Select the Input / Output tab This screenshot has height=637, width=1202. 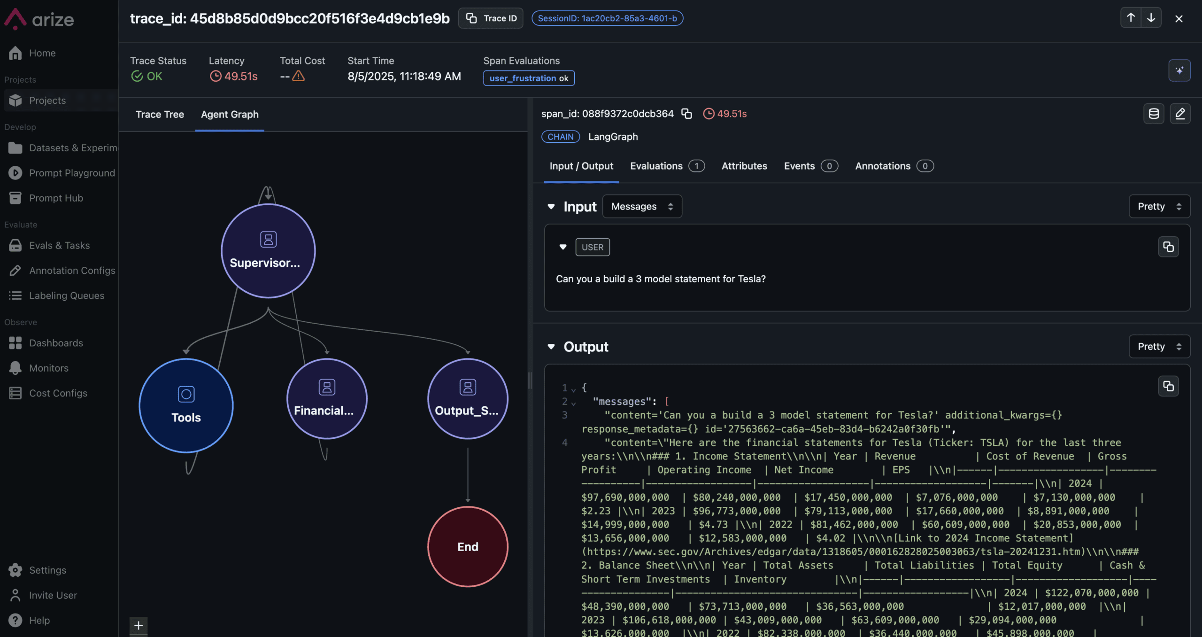coord(581,166)
